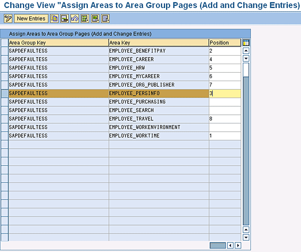Click the Select All toolbar icon

(84, 19)
